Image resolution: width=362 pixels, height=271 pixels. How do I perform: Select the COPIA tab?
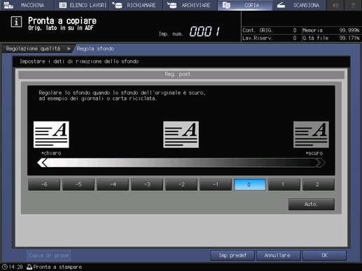tap(244, 5)
